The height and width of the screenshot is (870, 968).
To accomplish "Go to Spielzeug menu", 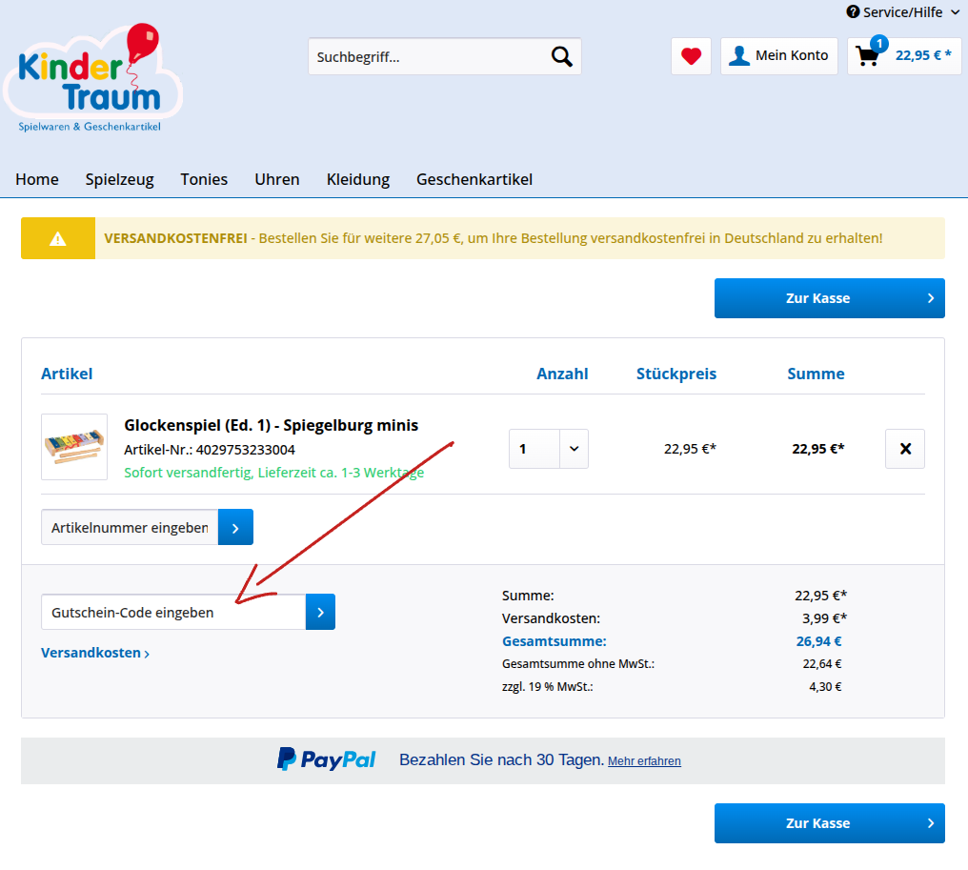I will pos(119,179).
